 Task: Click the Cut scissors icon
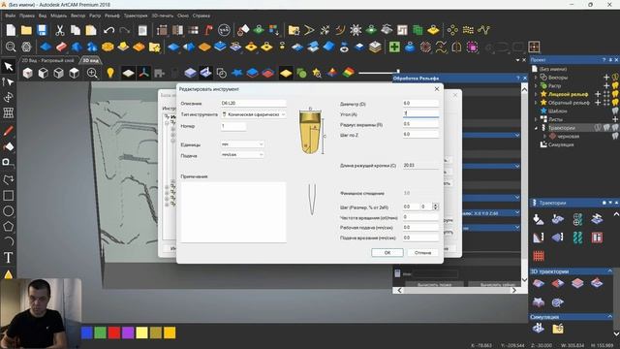point(60,30)
